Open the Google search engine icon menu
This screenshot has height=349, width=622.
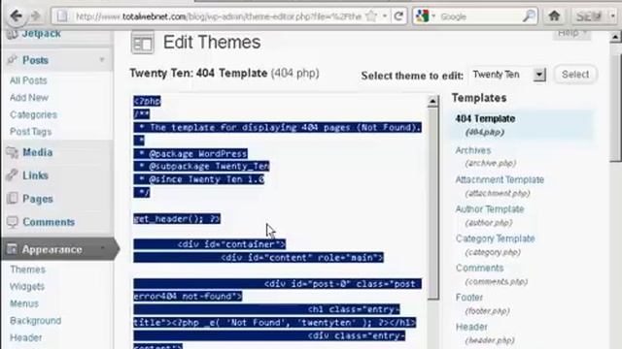coord(425,16)
